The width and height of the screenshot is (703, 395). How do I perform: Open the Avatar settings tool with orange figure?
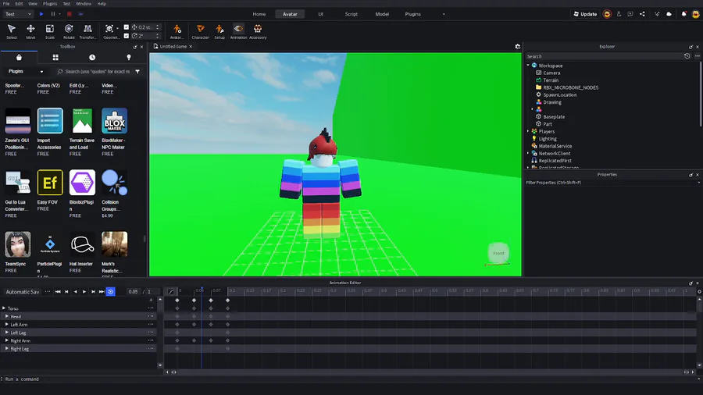click(177, 31)
